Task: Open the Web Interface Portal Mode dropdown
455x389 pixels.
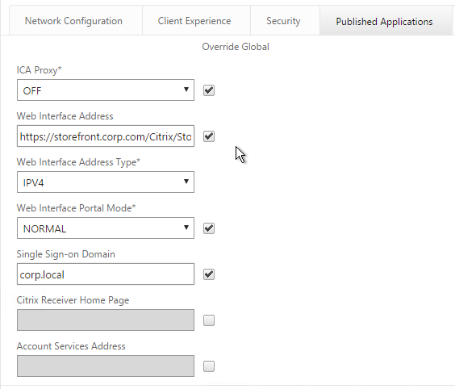Action: pos(106,228)
